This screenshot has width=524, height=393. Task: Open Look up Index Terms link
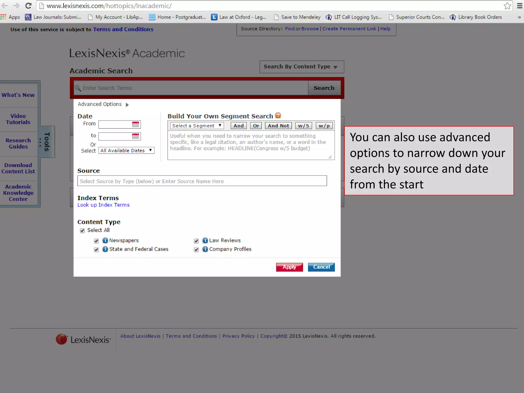[103, 205]
